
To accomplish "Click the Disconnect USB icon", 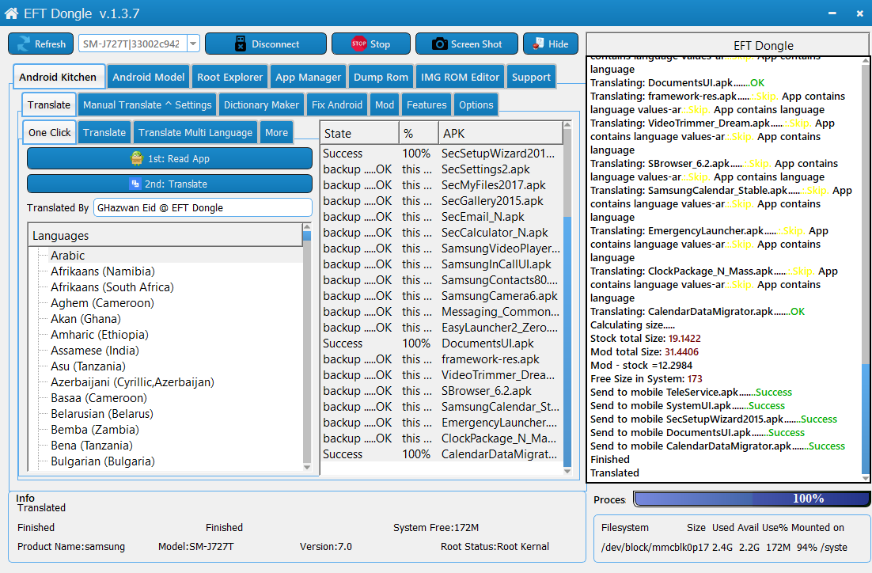I will pyautogui.click(x=241, y=44).
